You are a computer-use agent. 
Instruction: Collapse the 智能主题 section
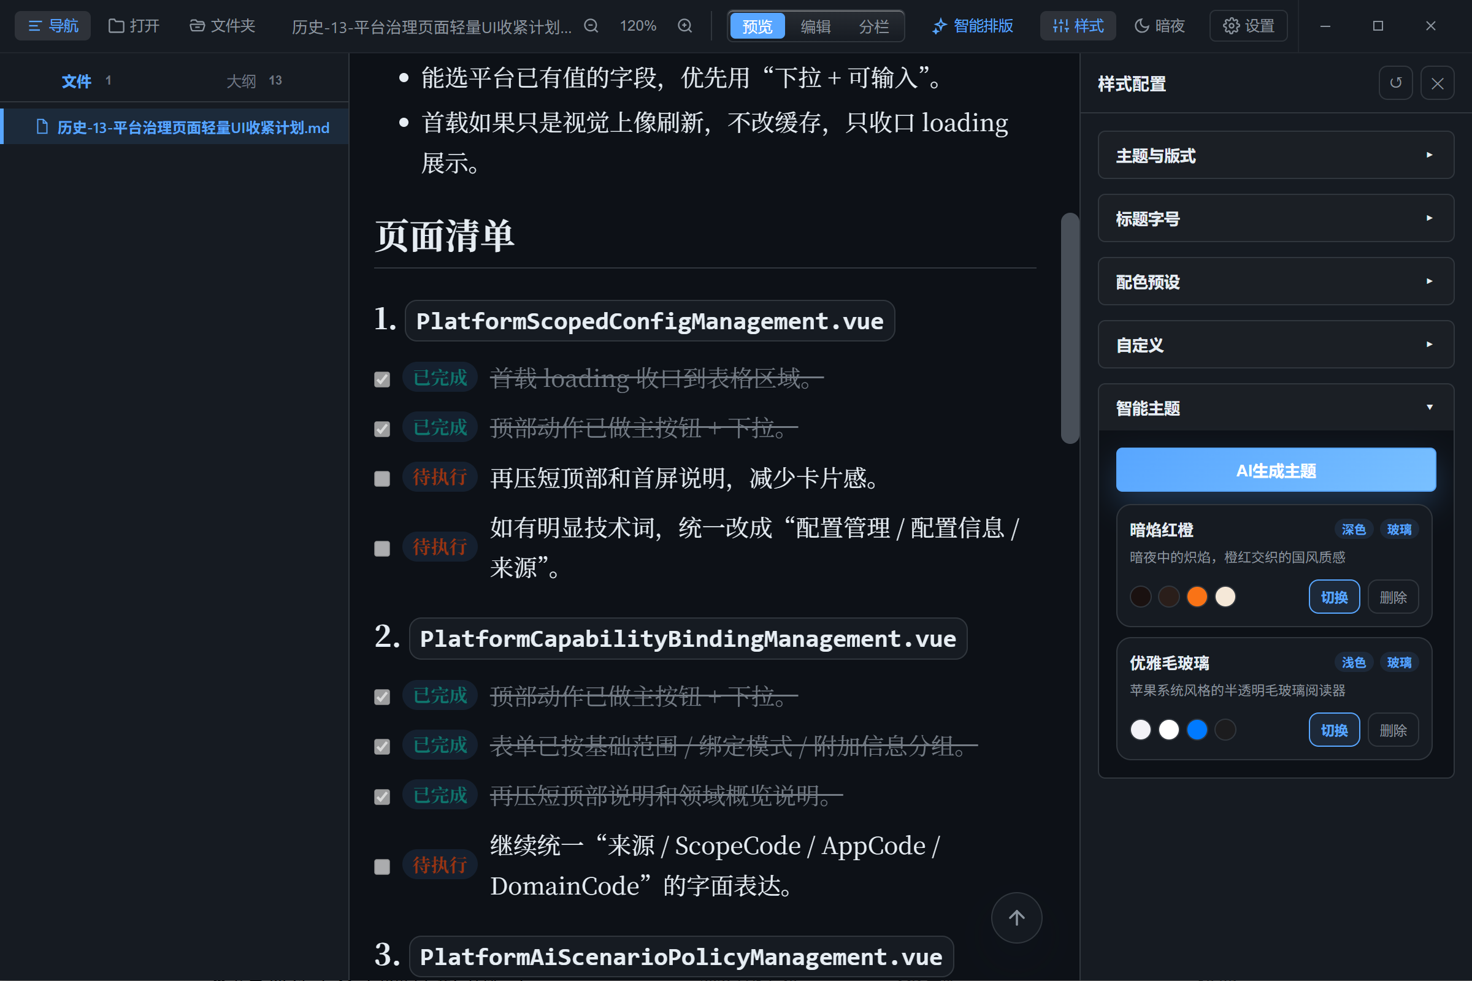click(x=1276, y=408)
